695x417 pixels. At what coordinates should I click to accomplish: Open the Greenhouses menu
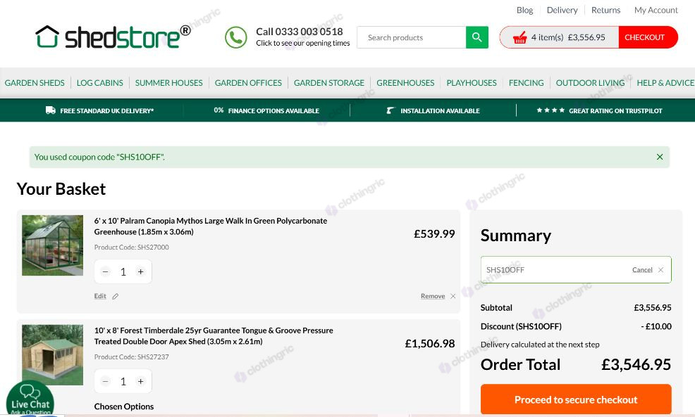tap(405, 83)
